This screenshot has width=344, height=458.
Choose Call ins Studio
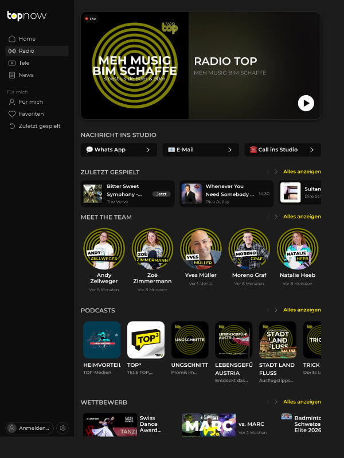click(282, 150)
